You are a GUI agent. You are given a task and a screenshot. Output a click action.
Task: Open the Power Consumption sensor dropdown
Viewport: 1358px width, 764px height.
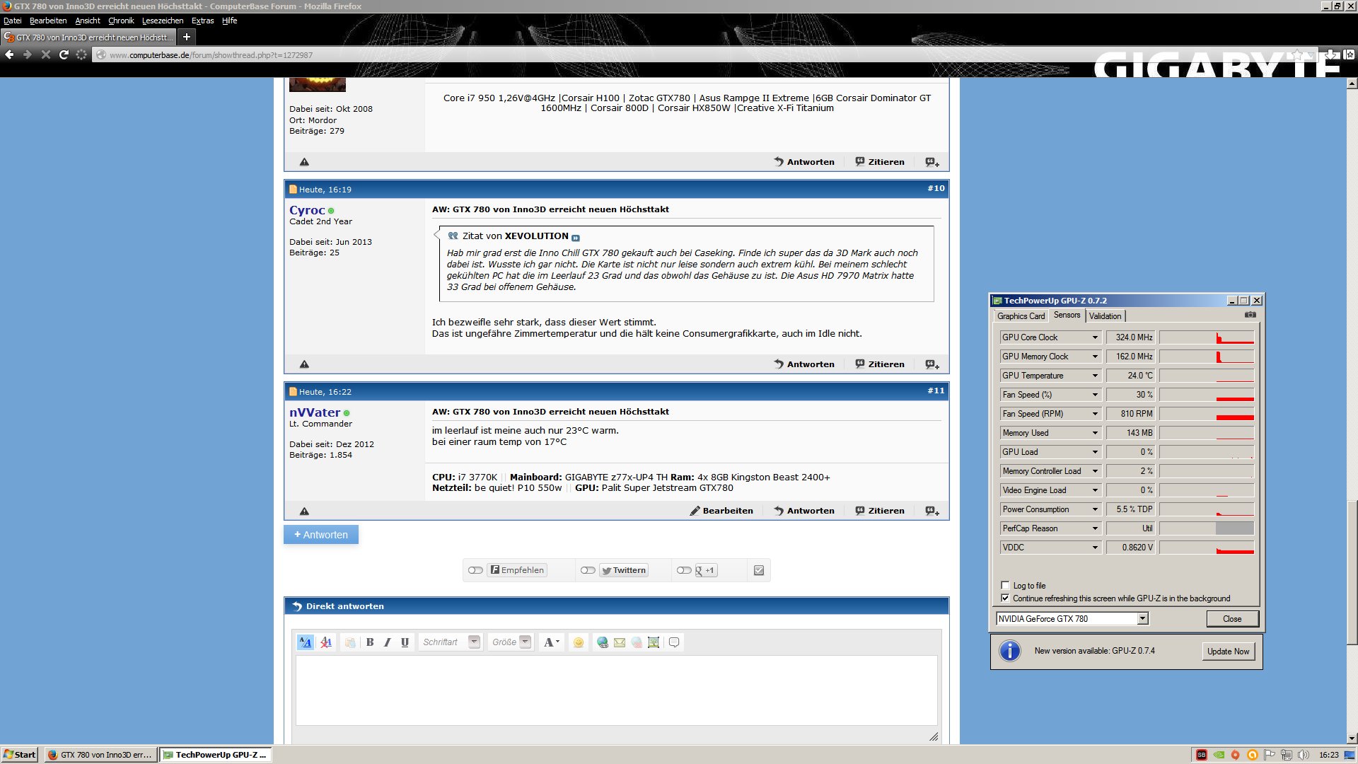[x=1095, y=509]
